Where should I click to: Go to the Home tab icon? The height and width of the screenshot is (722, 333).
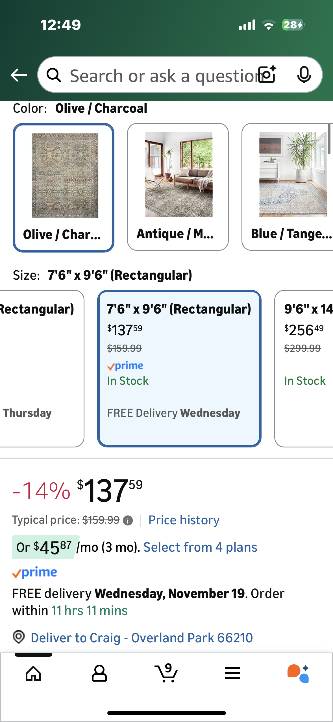[x=33, y=673]
